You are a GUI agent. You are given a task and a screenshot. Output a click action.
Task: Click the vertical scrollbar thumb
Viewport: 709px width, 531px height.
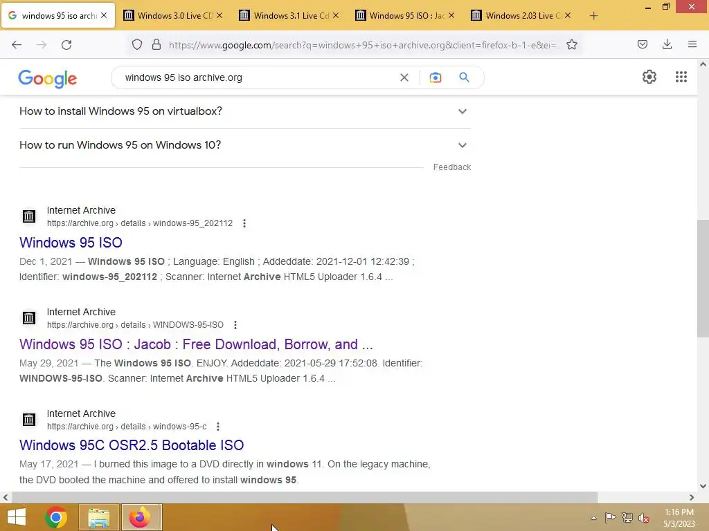[703, 278]
